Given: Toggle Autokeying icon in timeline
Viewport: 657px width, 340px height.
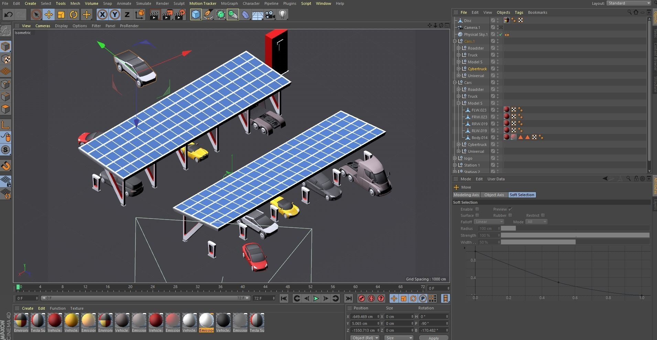Looking at the screenshot, I should point(371,298).
